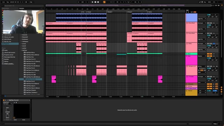
Task: Toggle the blue Solo button on Rides track
Action: pyautogui.click(x=214, y=43)
